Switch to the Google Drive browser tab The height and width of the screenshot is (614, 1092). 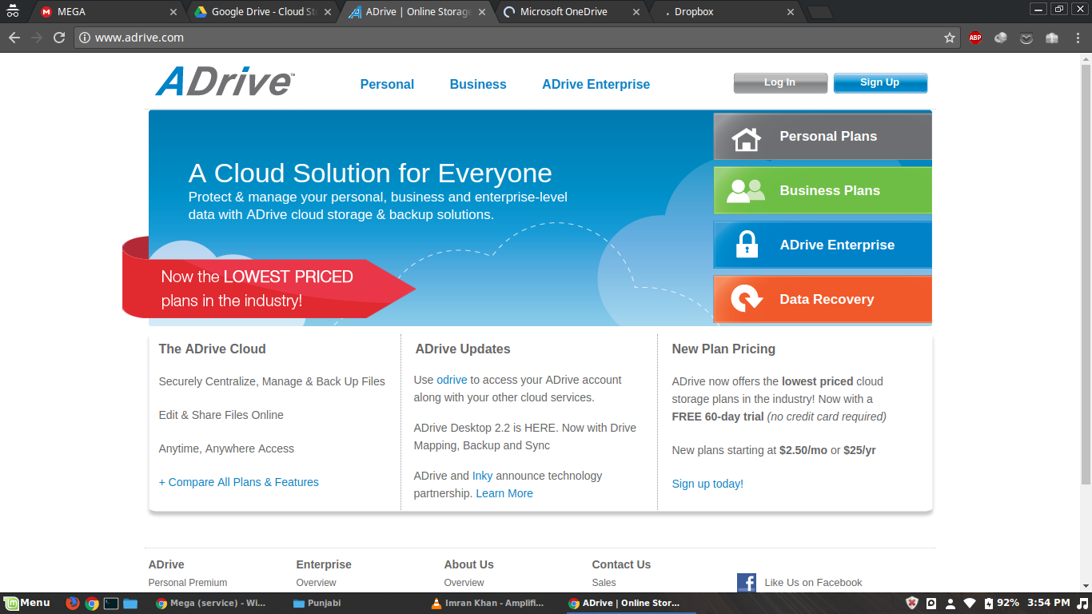(x=264, y=12)
